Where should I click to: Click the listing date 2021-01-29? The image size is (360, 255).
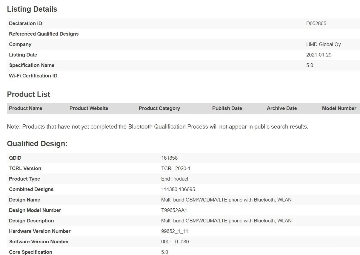point(319,55)
